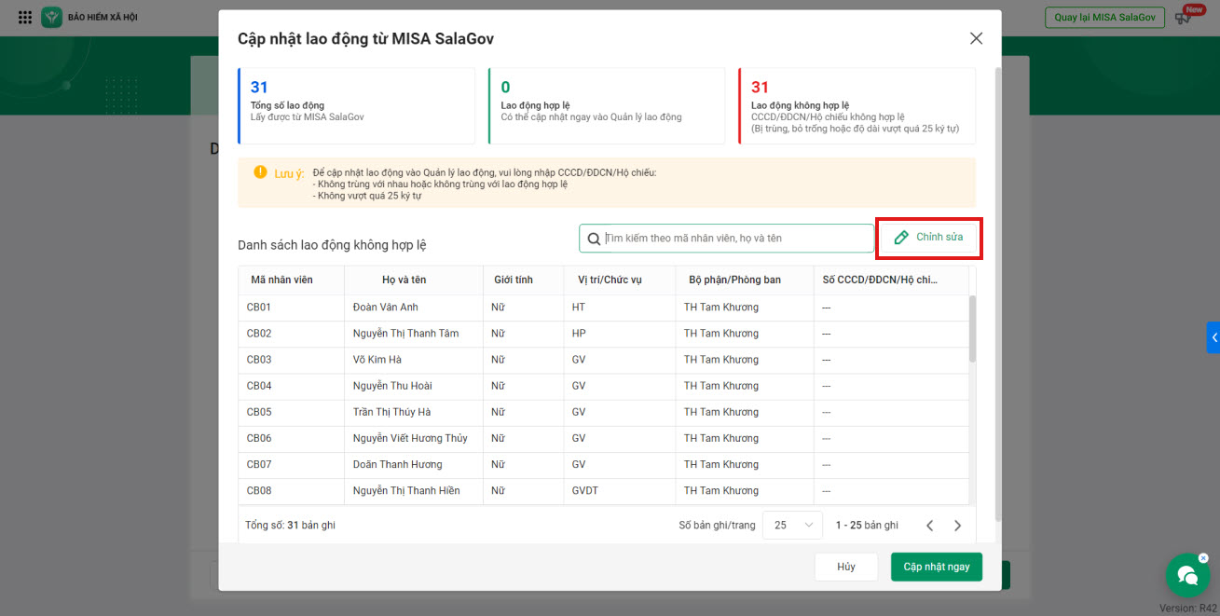The image size is (1220, 616).
Task: Select the Lao động không hợp lệ card
Action: point(856,105)
